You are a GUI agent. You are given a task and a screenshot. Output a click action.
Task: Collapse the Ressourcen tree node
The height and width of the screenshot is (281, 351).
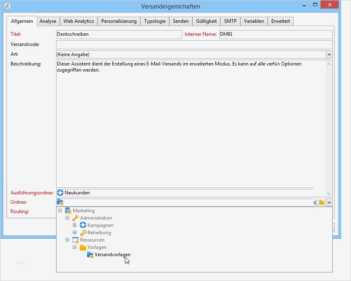[x=67, y=240]
